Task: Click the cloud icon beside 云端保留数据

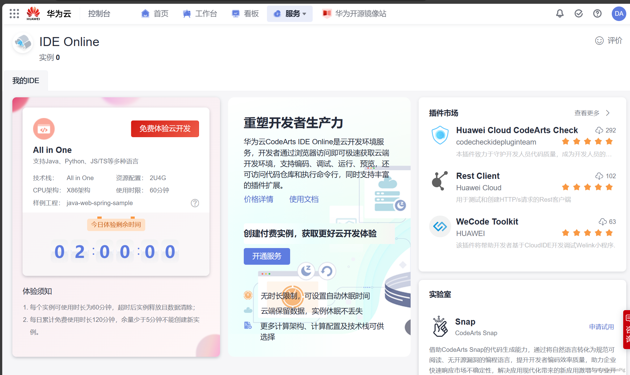Action: (x=248, y=310)
